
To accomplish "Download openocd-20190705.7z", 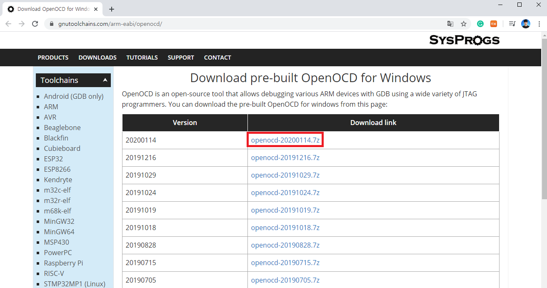I will point(285,280).
